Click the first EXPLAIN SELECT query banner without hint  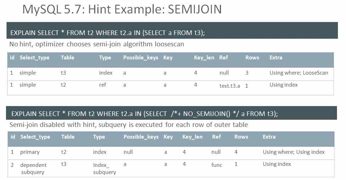click(108, 33)
